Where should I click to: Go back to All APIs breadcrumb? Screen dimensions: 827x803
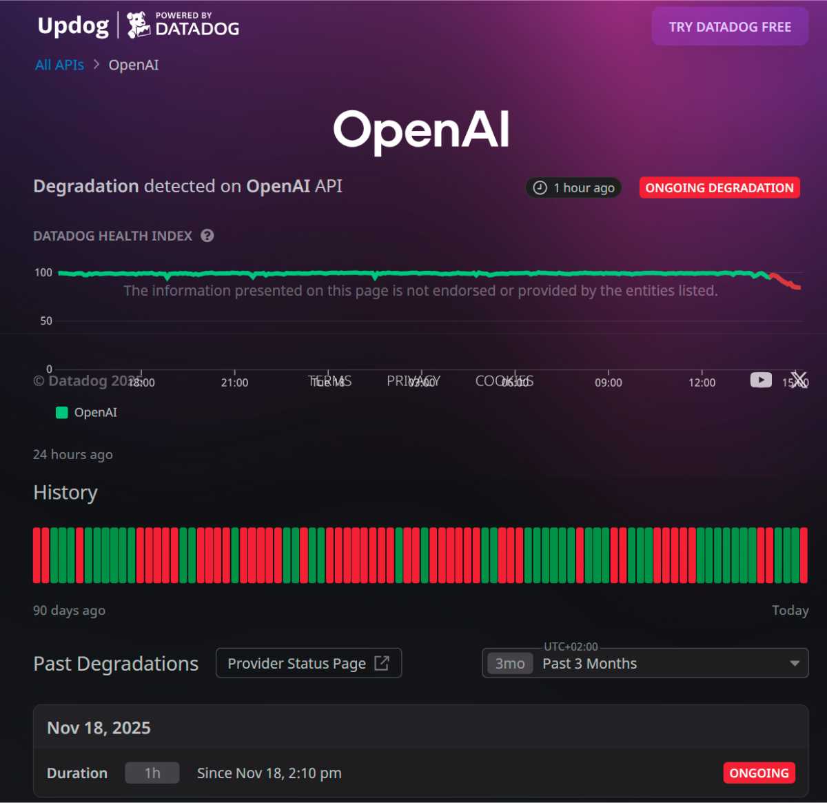click(x=59, y=65)
